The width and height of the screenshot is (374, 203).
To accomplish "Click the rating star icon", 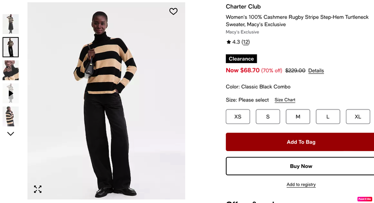I will pos(229,42).
